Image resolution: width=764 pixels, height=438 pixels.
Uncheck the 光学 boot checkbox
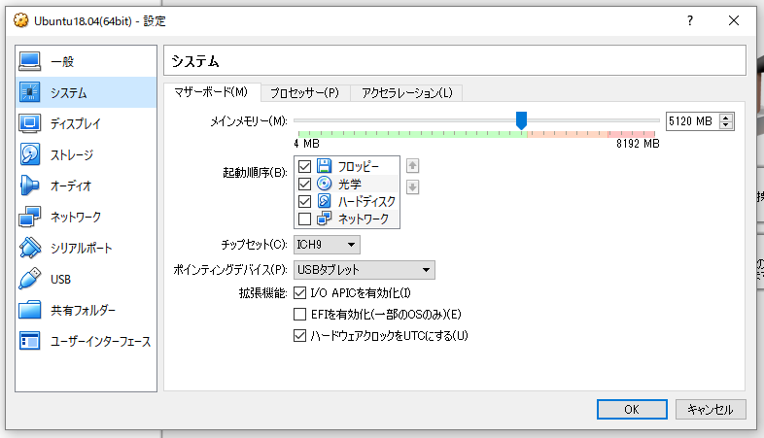coord(304,184)
